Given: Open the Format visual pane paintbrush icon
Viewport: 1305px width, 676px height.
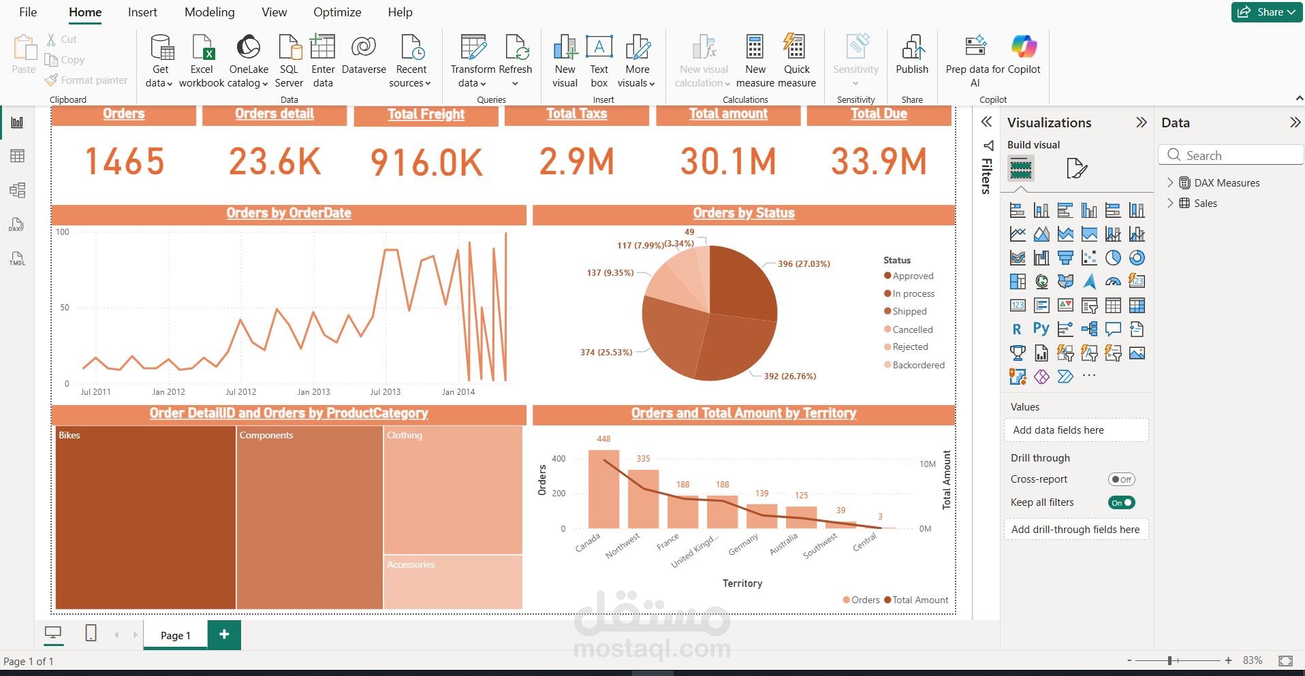Looking at the screenshot, I should (x=1076, y=167).
